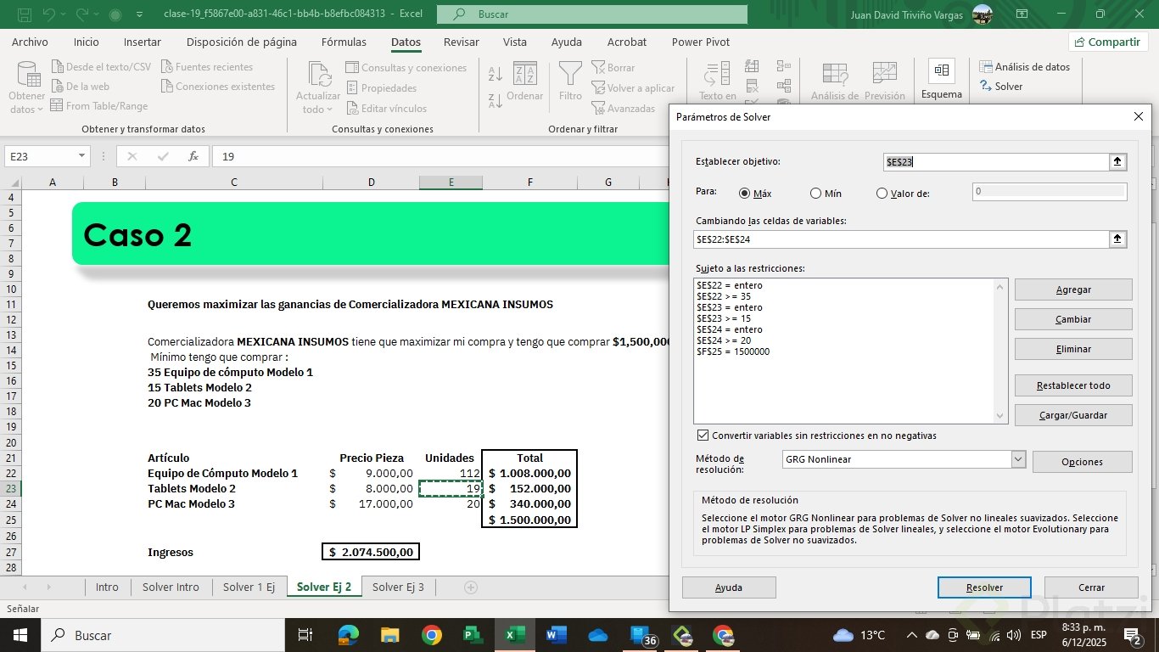Click the variable cells input field
The image size is (1159, 652).
point(900,239)
